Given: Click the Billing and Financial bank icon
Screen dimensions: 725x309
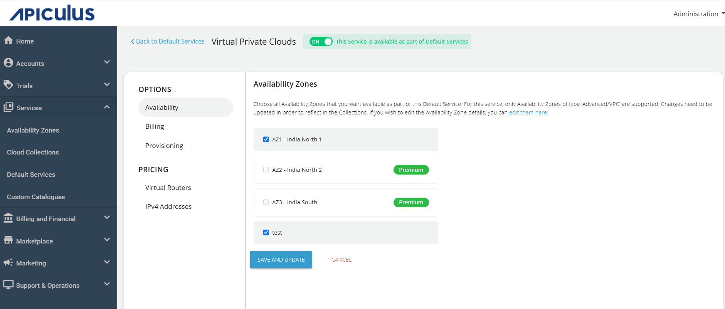Looking at the screenshot, I should 8,218.
